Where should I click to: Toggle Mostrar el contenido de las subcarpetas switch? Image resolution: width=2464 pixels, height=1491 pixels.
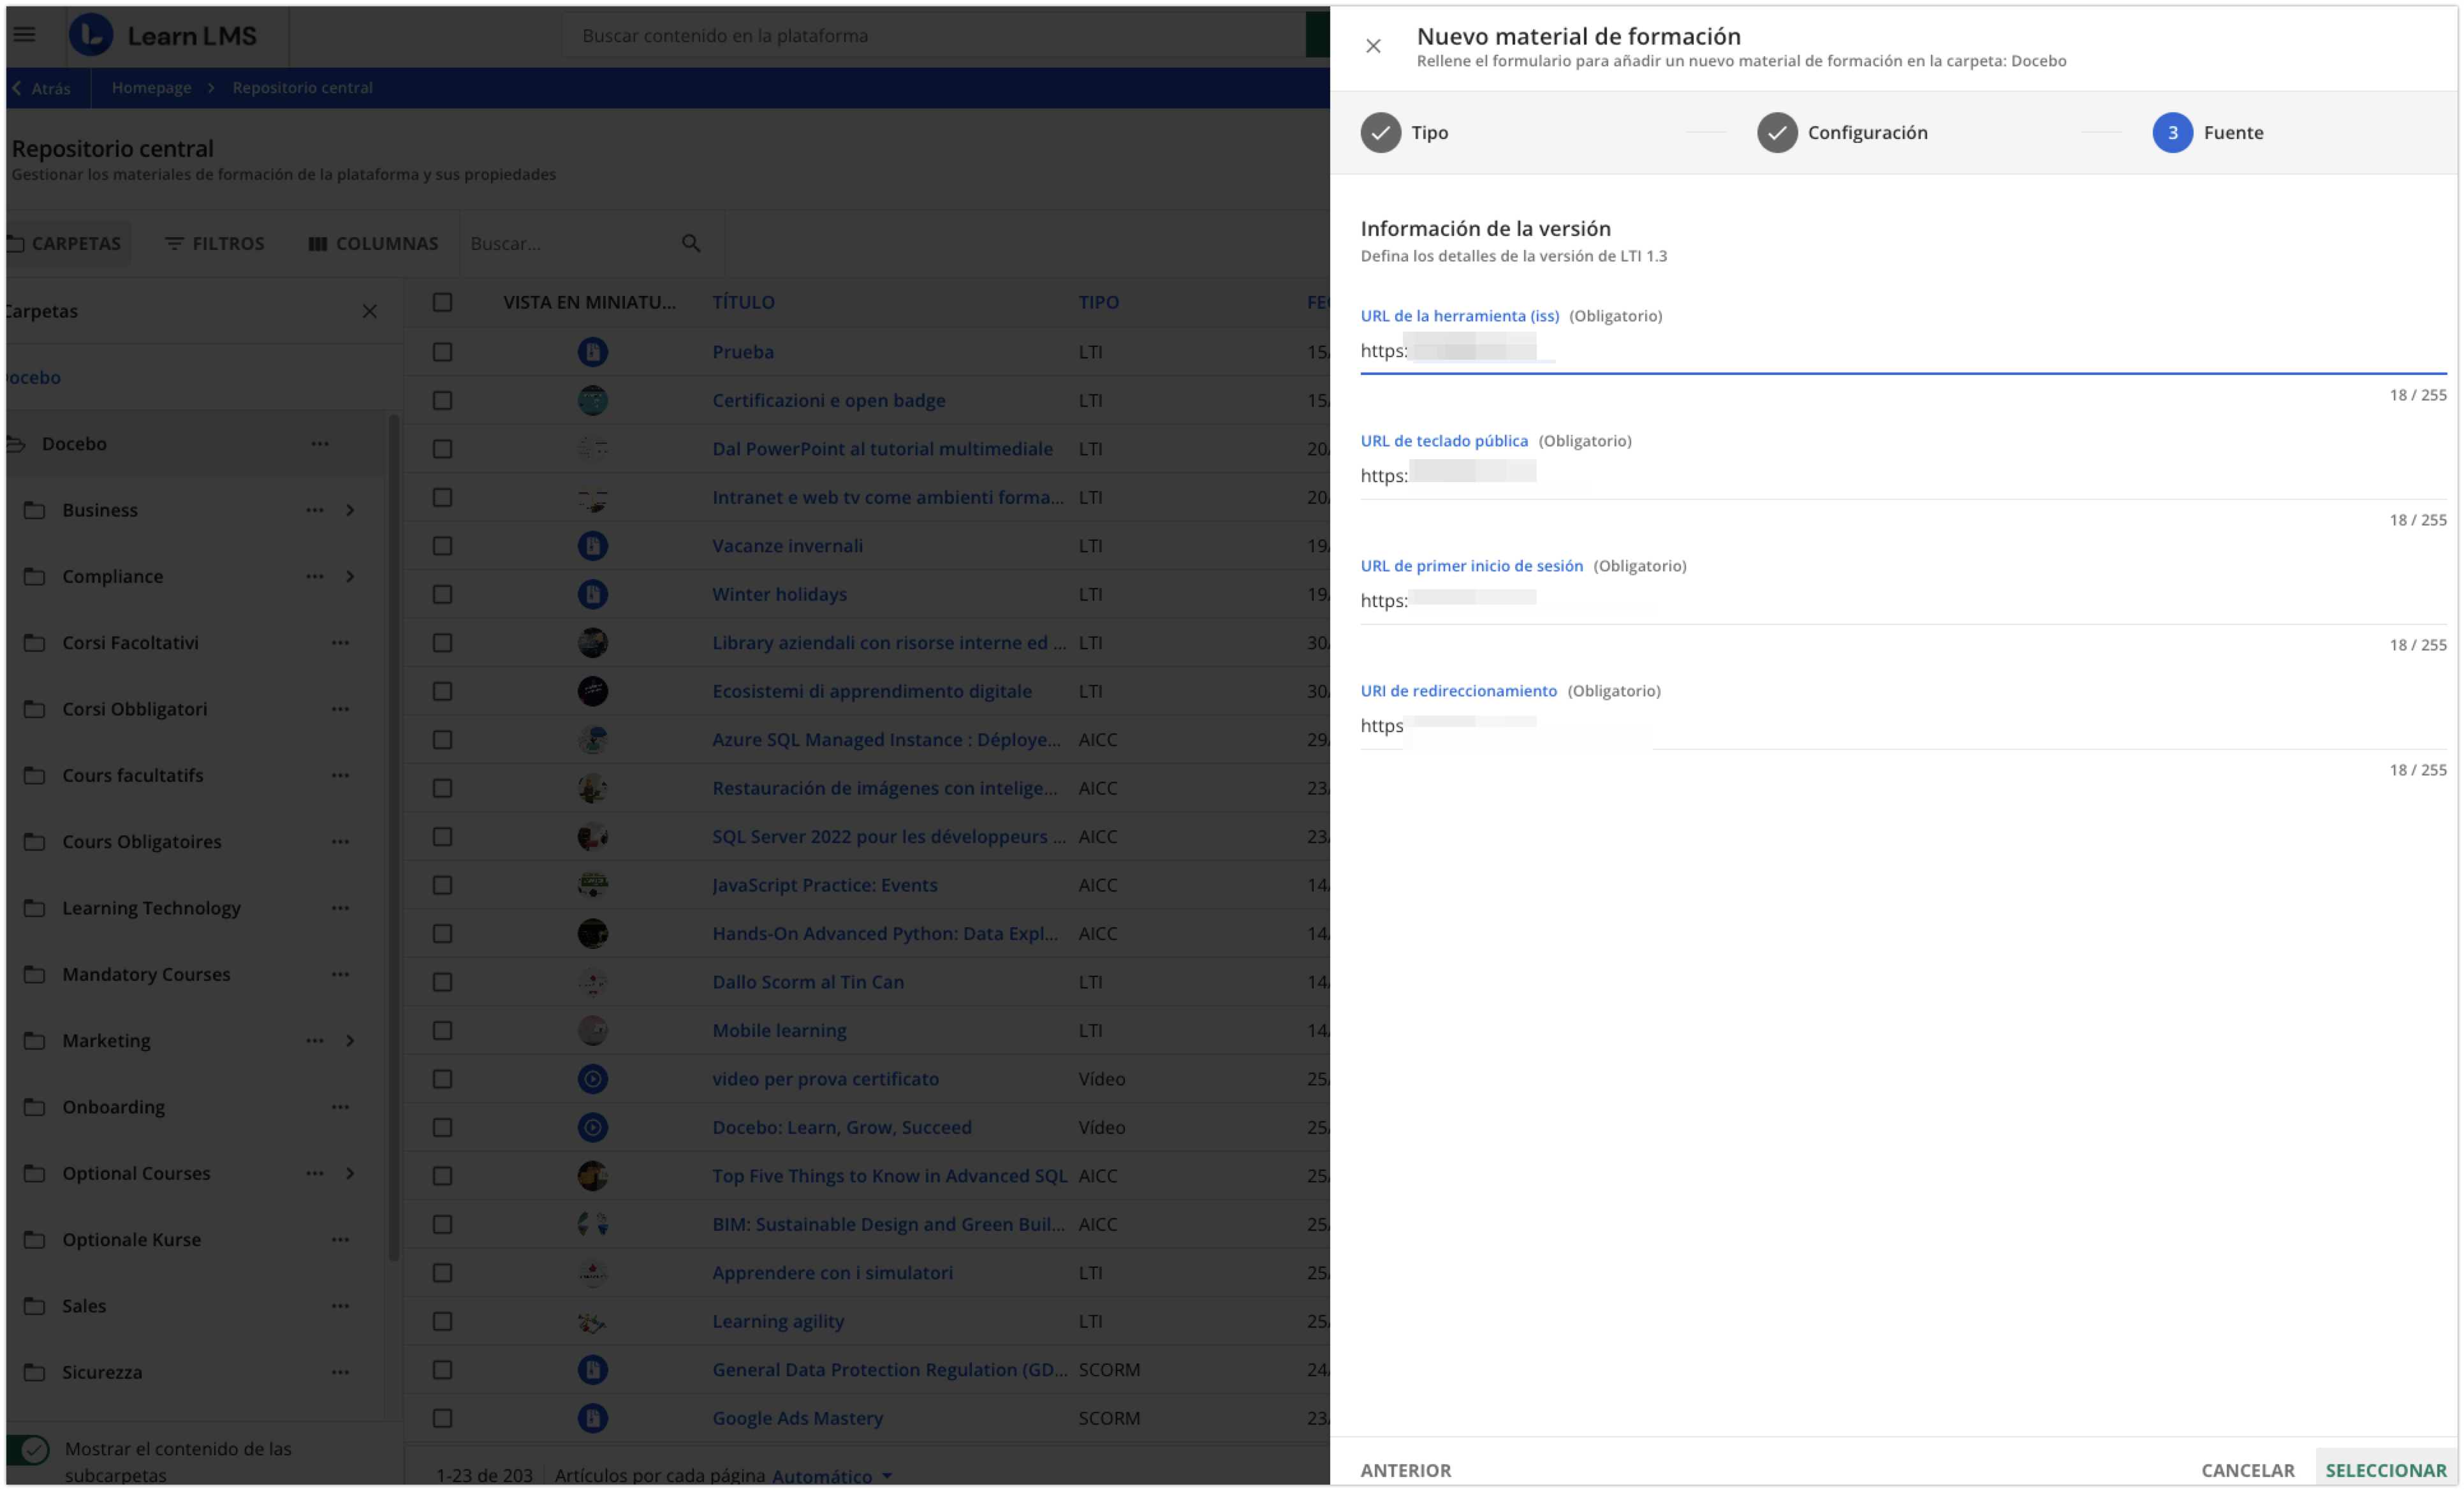[x=28, y=1449]
